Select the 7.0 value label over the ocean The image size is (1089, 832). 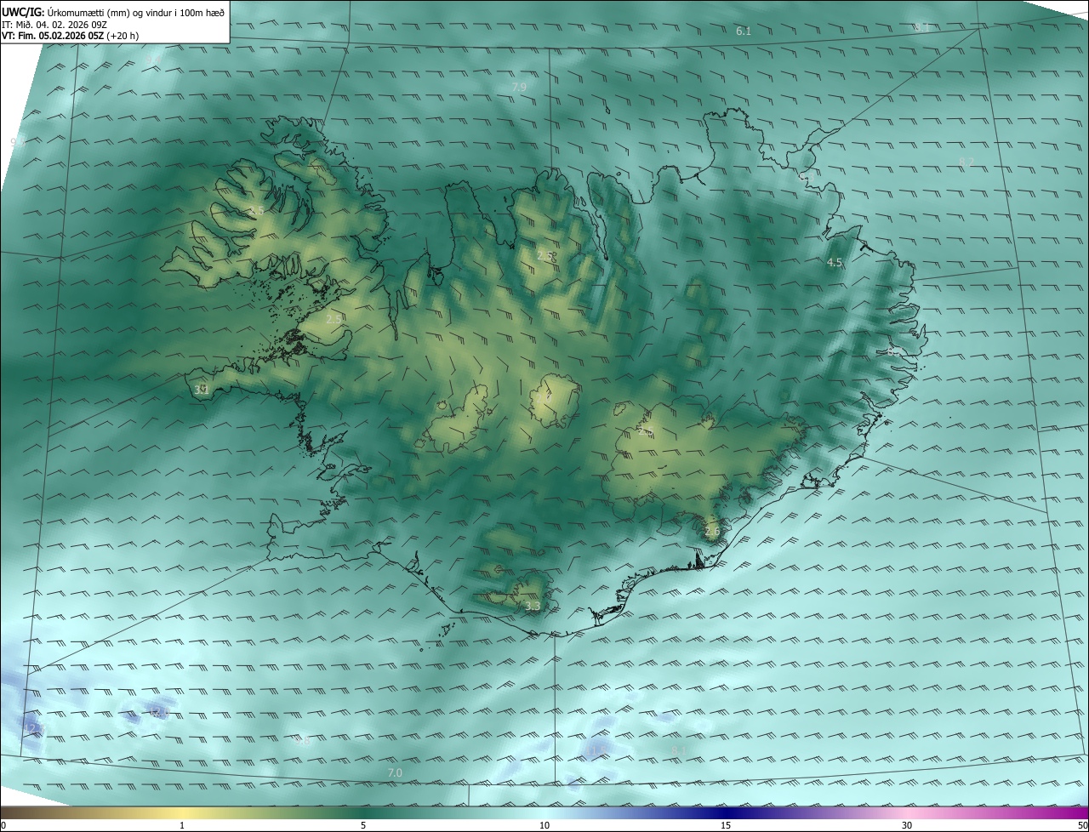click(395, 772)
